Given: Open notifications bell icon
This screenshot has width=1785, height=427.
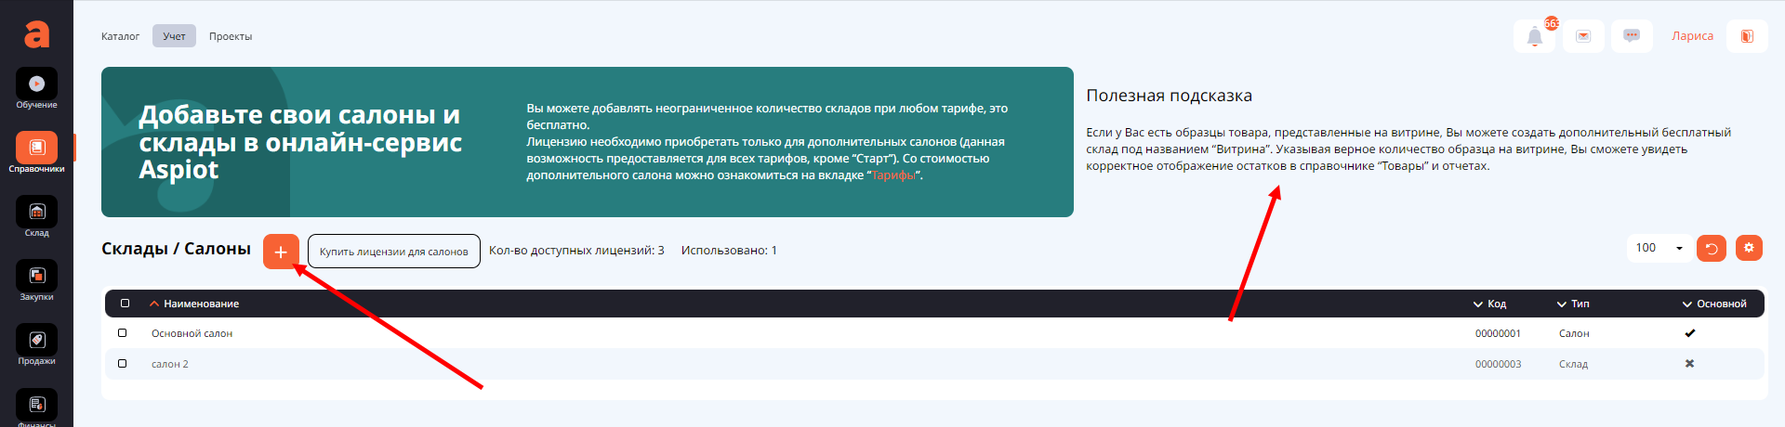Looking at the screenshot, I should point(1534,37).
